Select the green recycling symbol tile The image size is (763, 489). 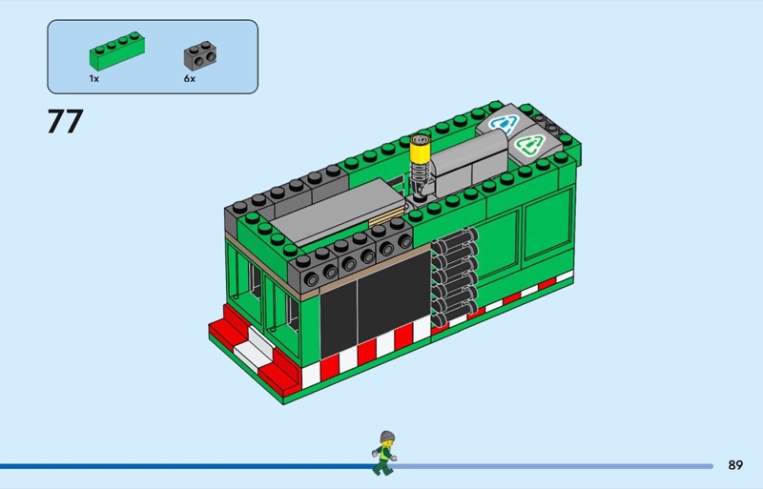click(526, 147)
